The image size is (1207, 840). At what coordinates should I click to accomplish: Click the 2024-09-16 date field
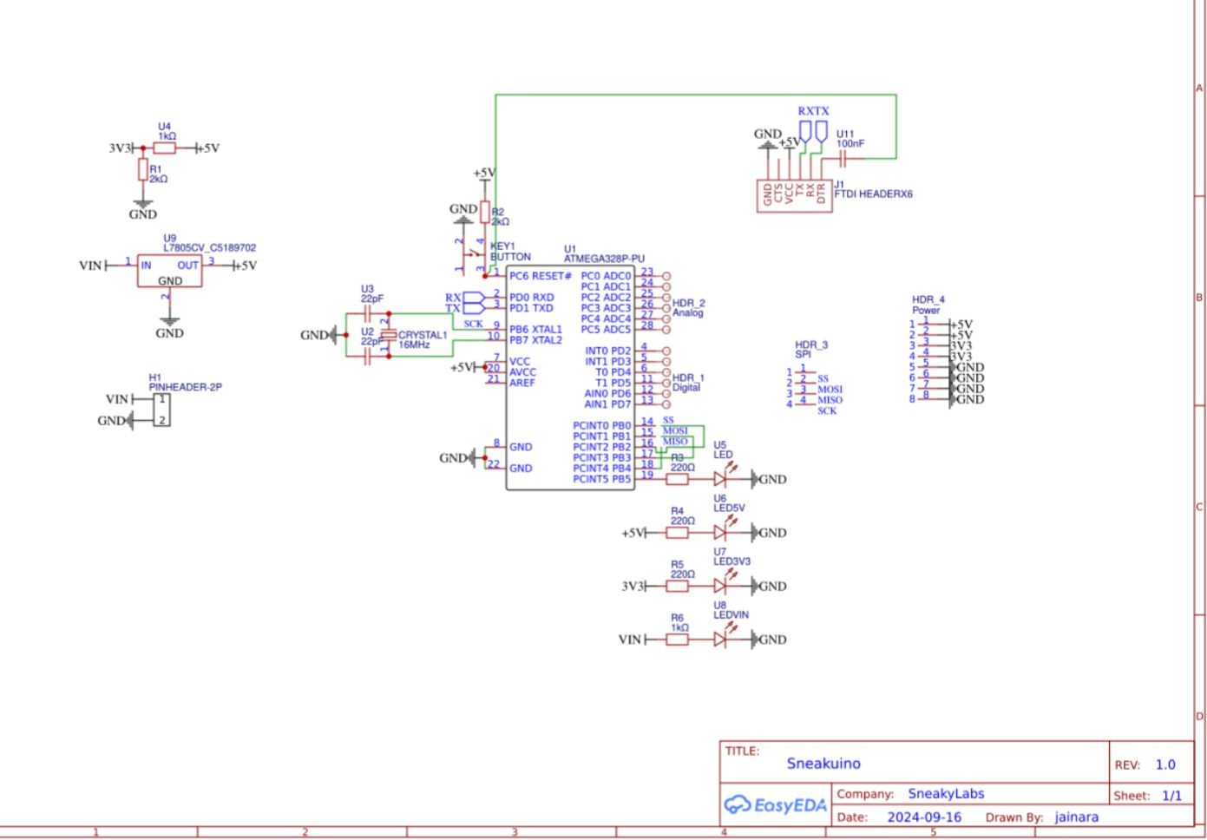923,817
